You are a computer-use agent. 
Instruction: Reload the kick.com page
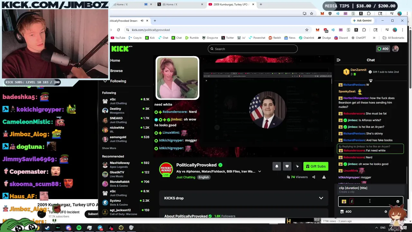tap(118, 30)
